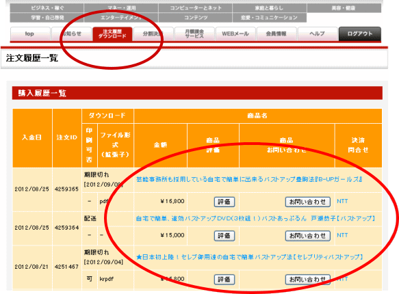The height and width of the screenshot is (294, 399).
Task: Open the 恋愛・コミュニケーション category
Action: (270, 18)
